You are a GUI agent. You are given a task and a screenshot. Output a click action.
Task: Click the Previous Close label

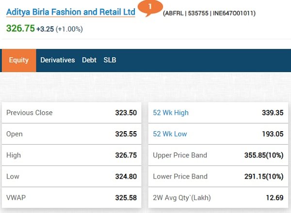[29, 113]
